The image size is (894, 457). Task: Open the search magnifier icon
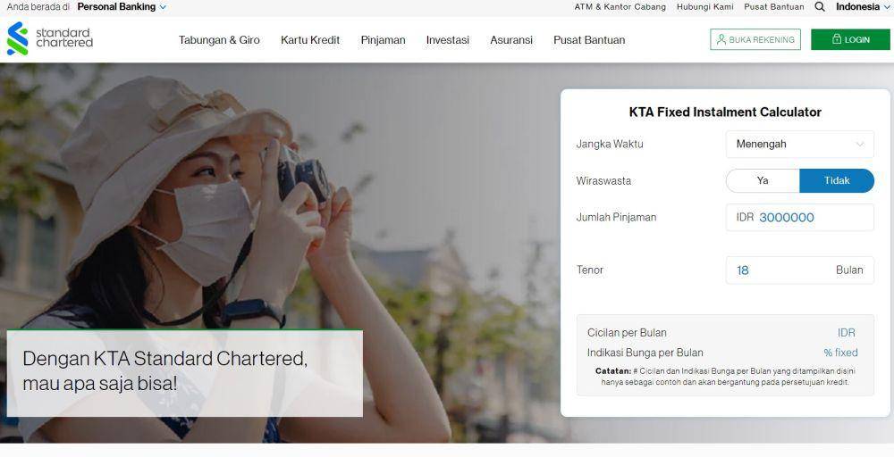[820, 7]
